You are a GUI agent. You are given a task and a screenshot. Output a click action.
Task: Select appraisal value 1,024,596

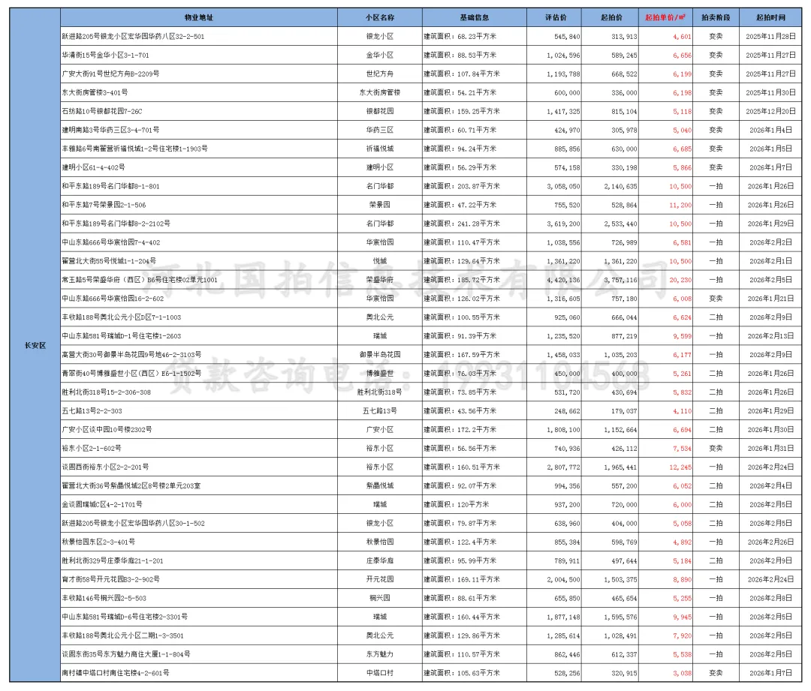pos(563,56)
